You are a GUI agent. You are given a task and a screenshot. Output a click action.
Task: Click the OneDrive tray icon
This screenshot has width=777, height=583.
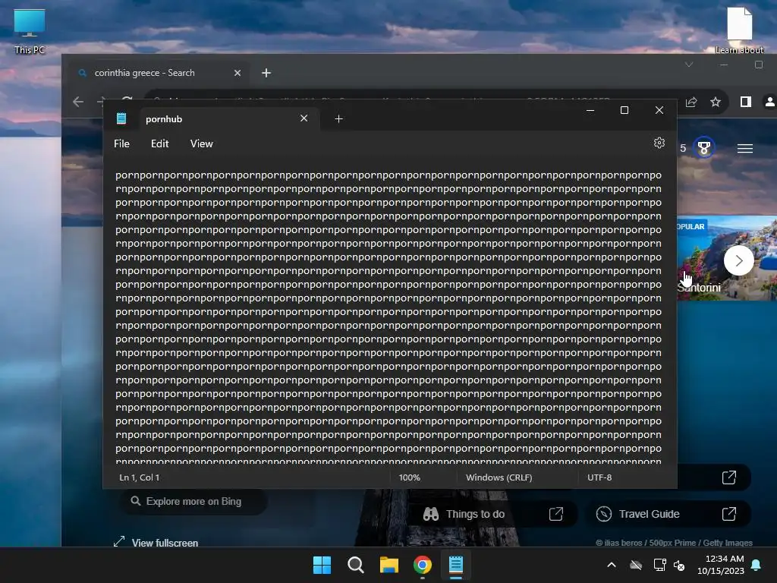coord(636,565)
